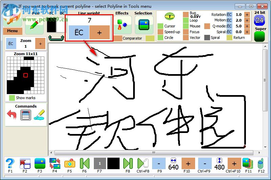
Task: Toggle the Loop option
Action: (x=186, y=20)
